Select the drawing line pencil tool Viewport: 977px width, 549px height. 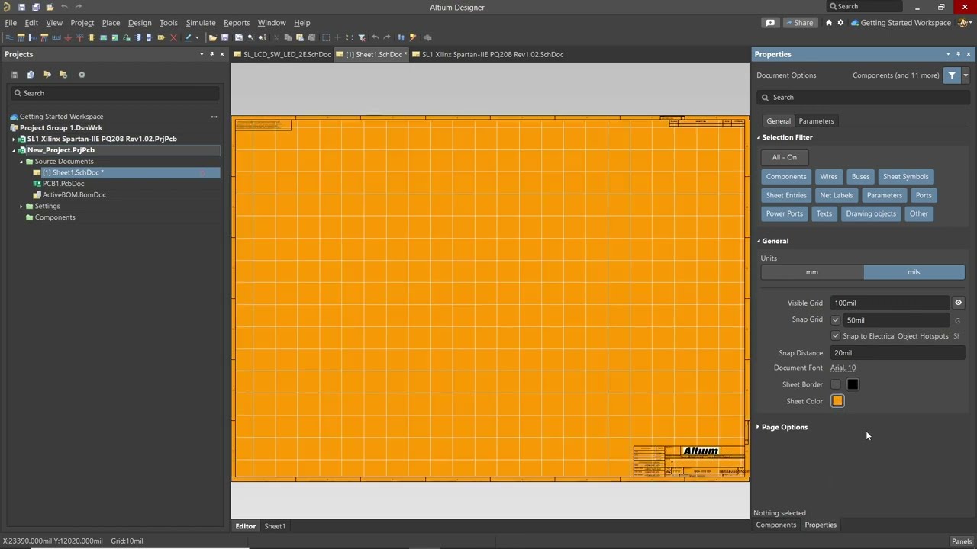tap(188, 37)
